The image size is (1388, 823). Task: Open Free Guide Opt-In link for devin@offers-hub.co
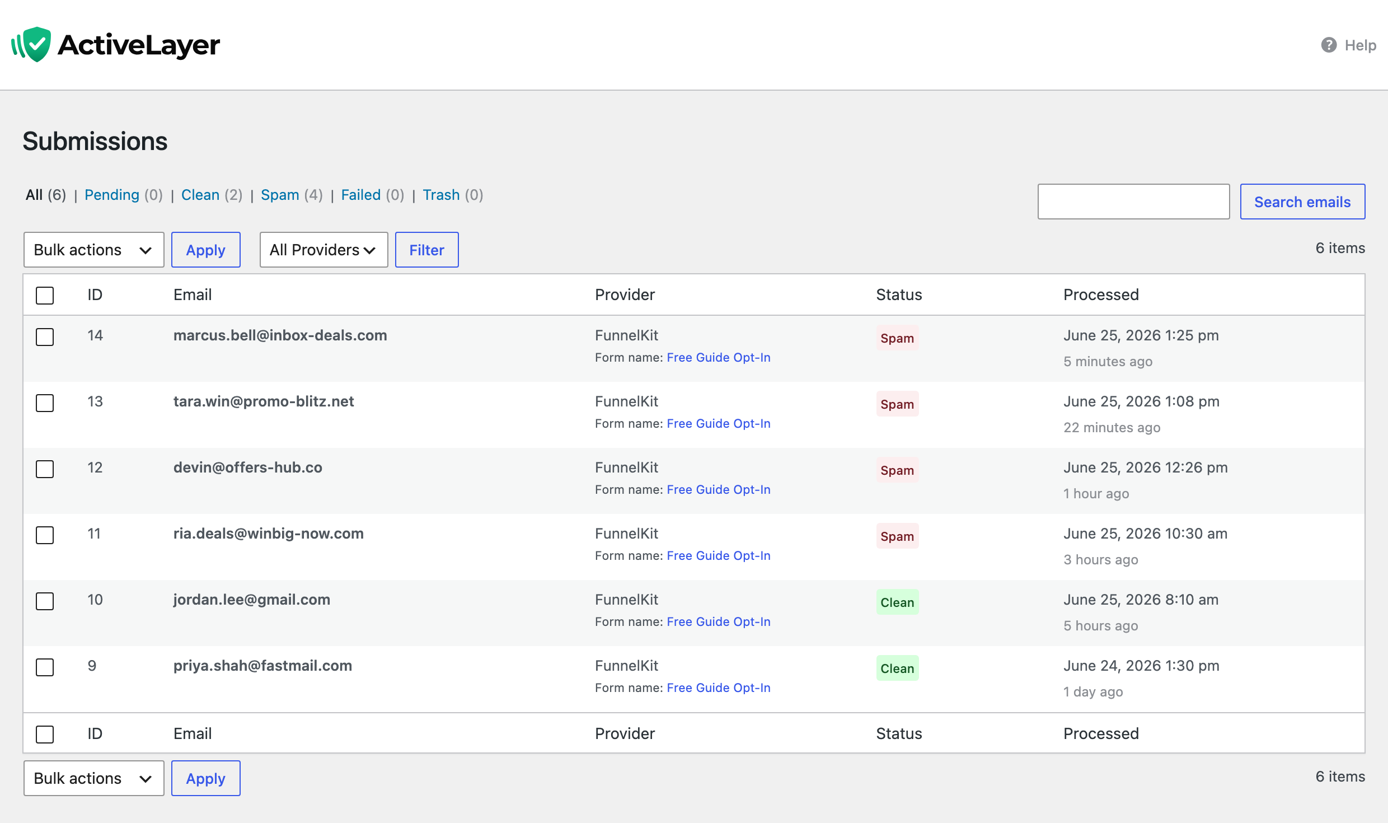point(719,489)
